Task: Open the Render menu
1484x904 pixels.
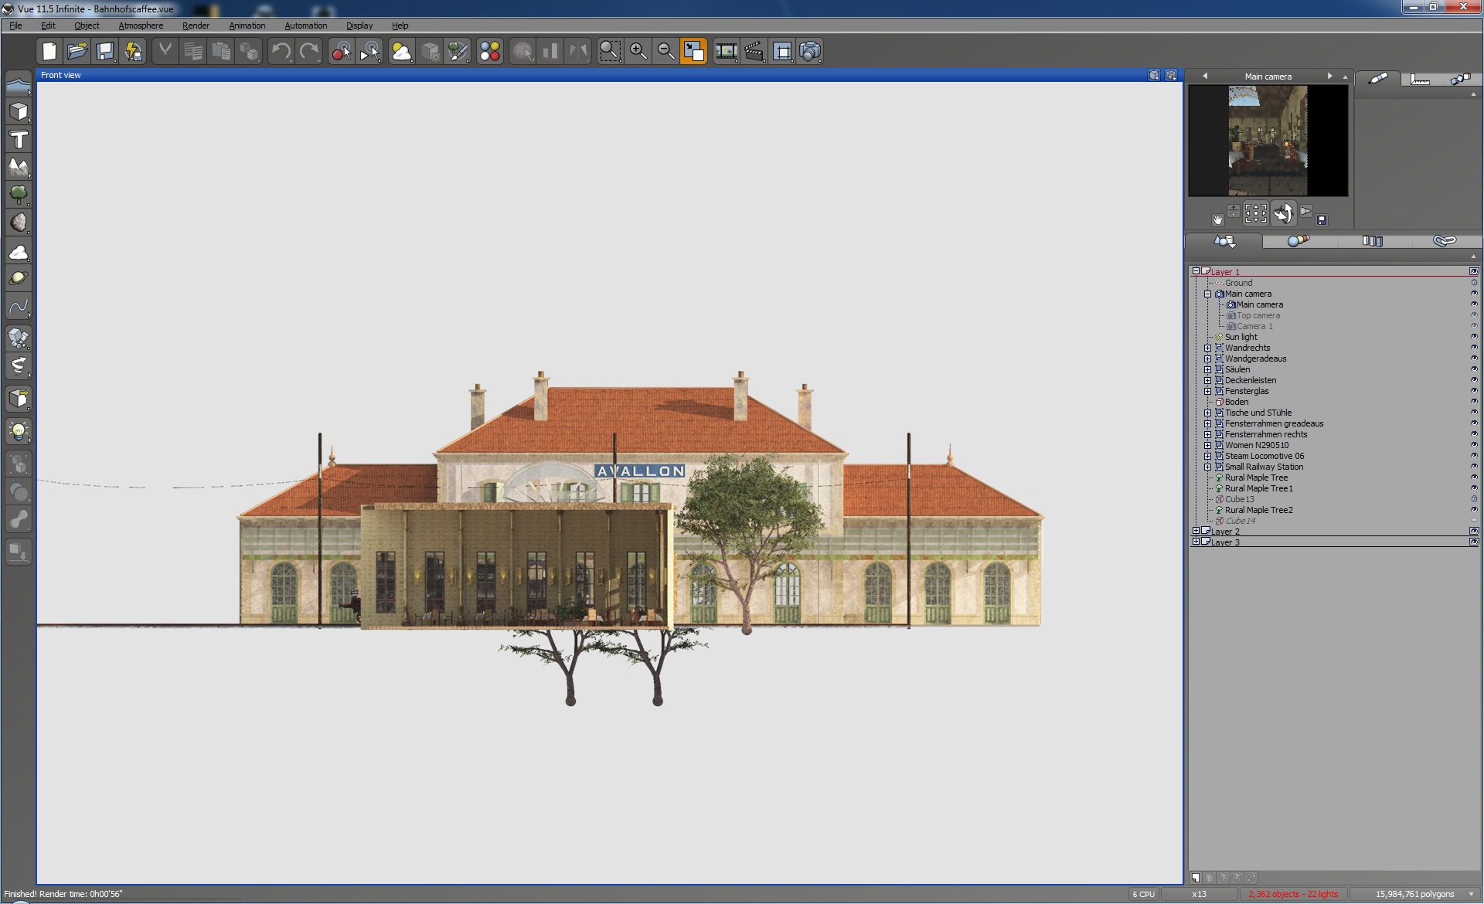Action: tap(196, 25)
